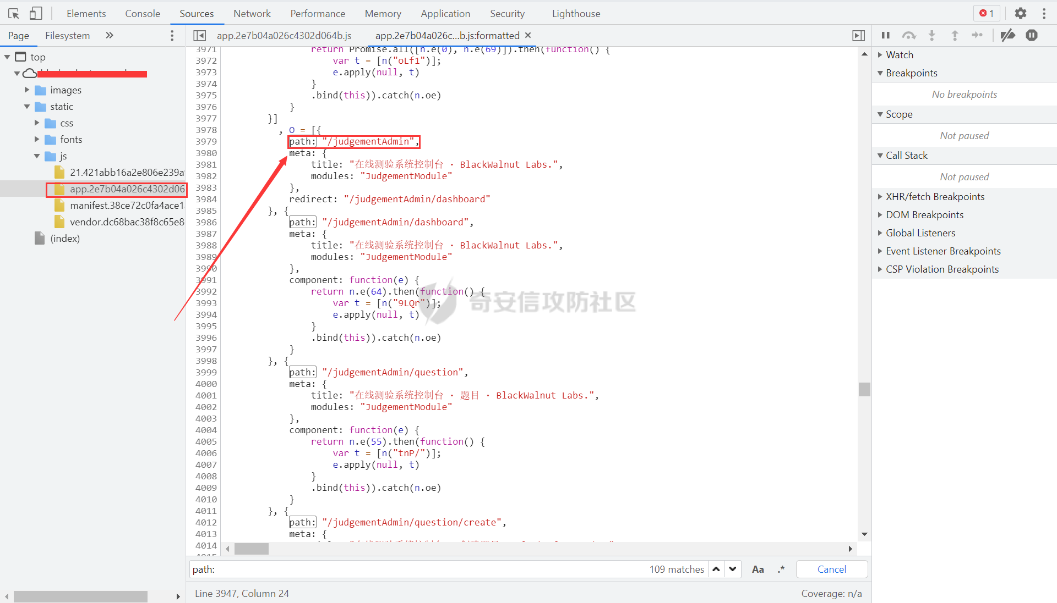The width and height of the screenshot is (1057, 603).
Task: Click the editor horizontal scrollbar thumb
Action: point(252,549)
